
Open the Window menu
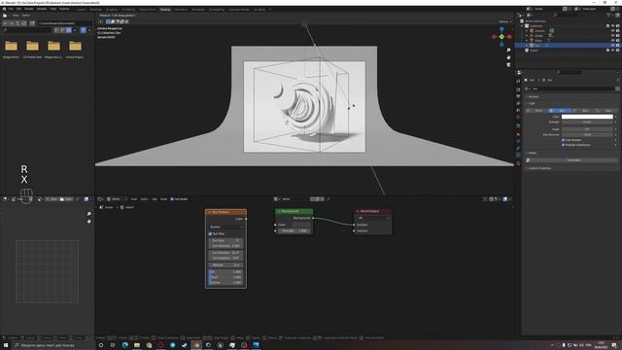click(42, 9)
